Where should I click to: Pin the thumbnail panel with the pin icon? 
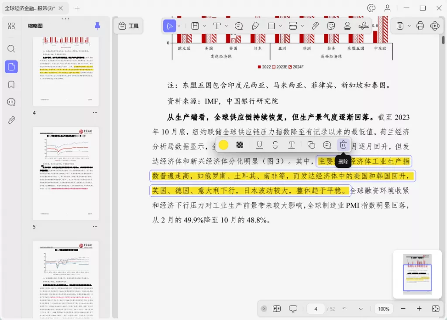click(97, 26)
